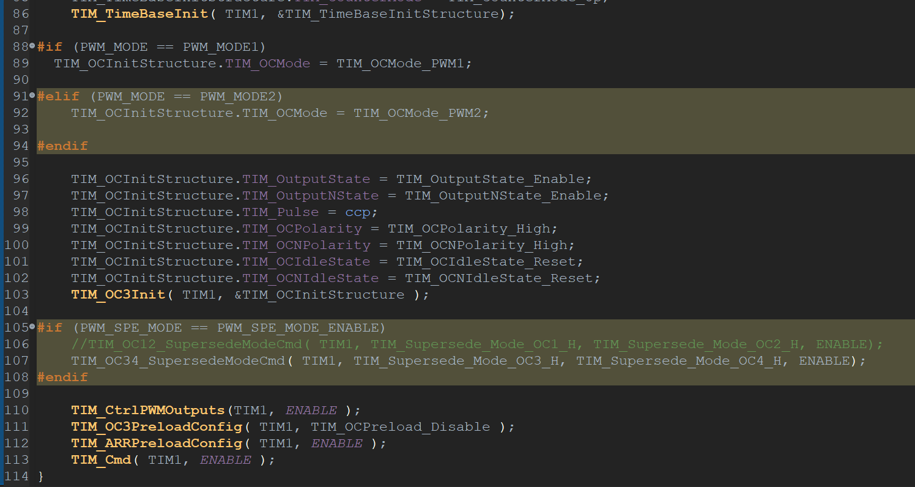Click ENABLE argument on line 112
The image size is (915, 487).
(336, 444)
